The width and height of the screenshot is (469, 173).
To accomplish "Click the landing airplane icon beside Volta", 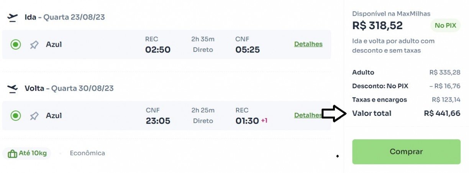I will pos(13,89).
